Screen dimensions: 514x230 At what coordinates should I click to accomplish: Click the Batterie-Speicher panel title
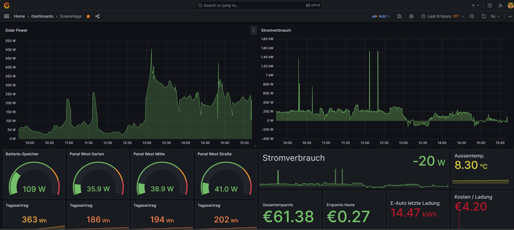[22, 154]
